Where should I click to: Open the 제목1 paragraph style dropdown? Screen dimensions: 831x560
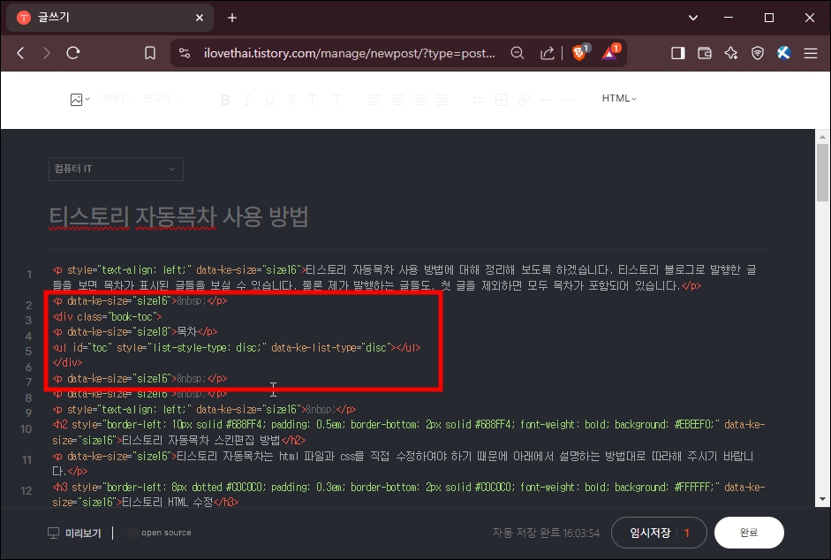coord(117,98)
